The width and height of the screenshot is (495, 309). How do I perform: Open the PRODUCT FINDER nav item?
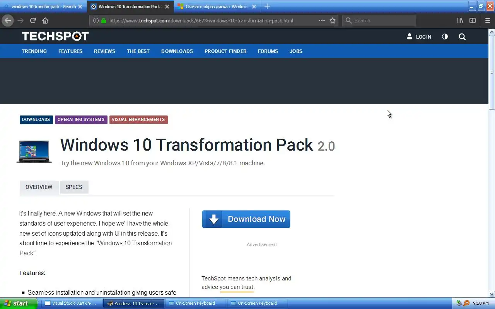point(225,51)
